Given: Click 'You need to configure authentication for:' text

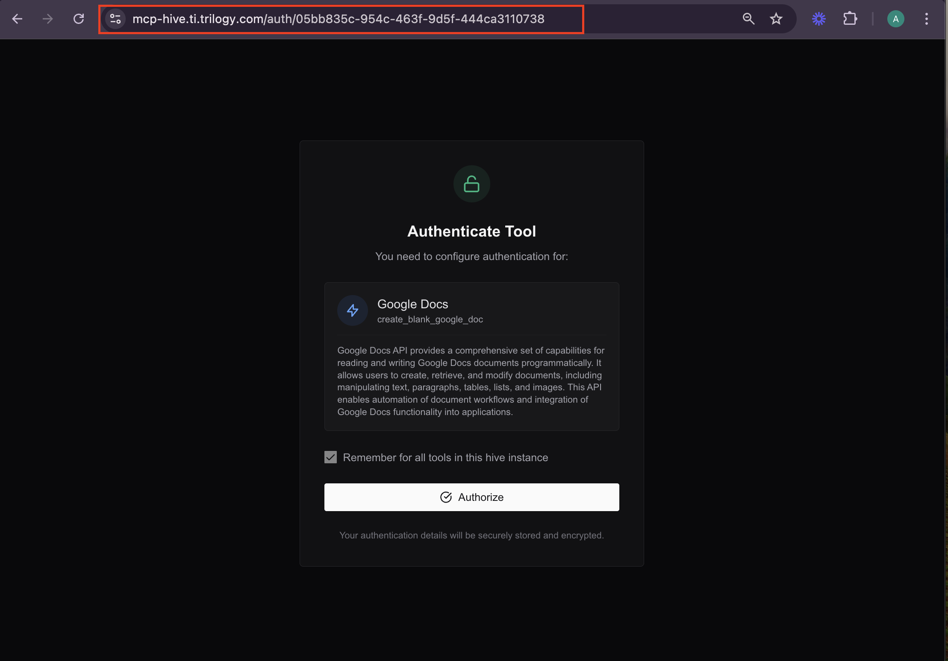Looking at the screenshot, I should (x=471, y=256).
